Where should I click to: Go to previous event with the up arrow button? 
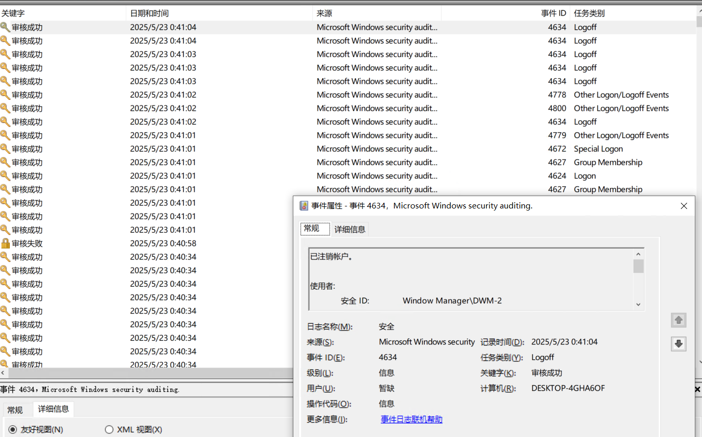click(678, 320)
